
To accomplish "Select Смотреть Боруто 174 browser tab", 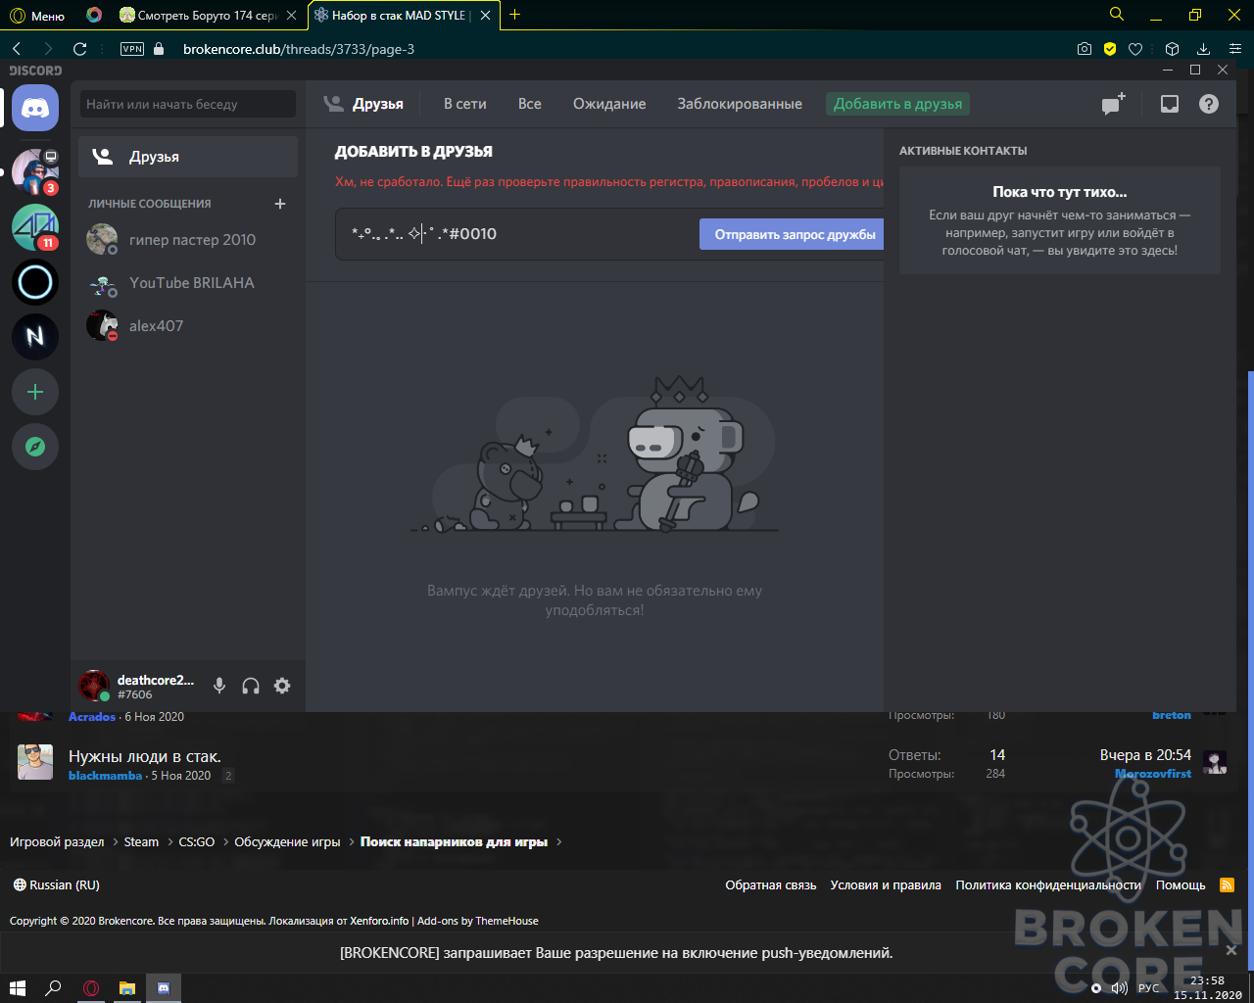I will click(207, 15).
